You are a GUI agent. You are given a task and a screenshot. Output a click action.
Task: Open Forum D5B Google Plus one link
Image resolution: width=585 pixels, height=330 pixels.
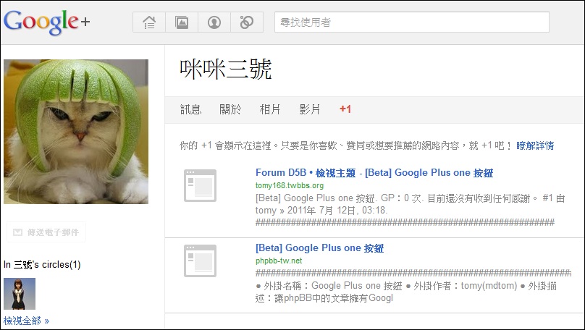374,173
